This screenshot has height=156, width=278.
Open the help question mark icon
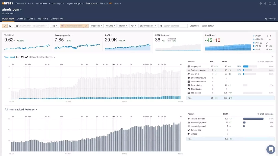click(261, 3)
